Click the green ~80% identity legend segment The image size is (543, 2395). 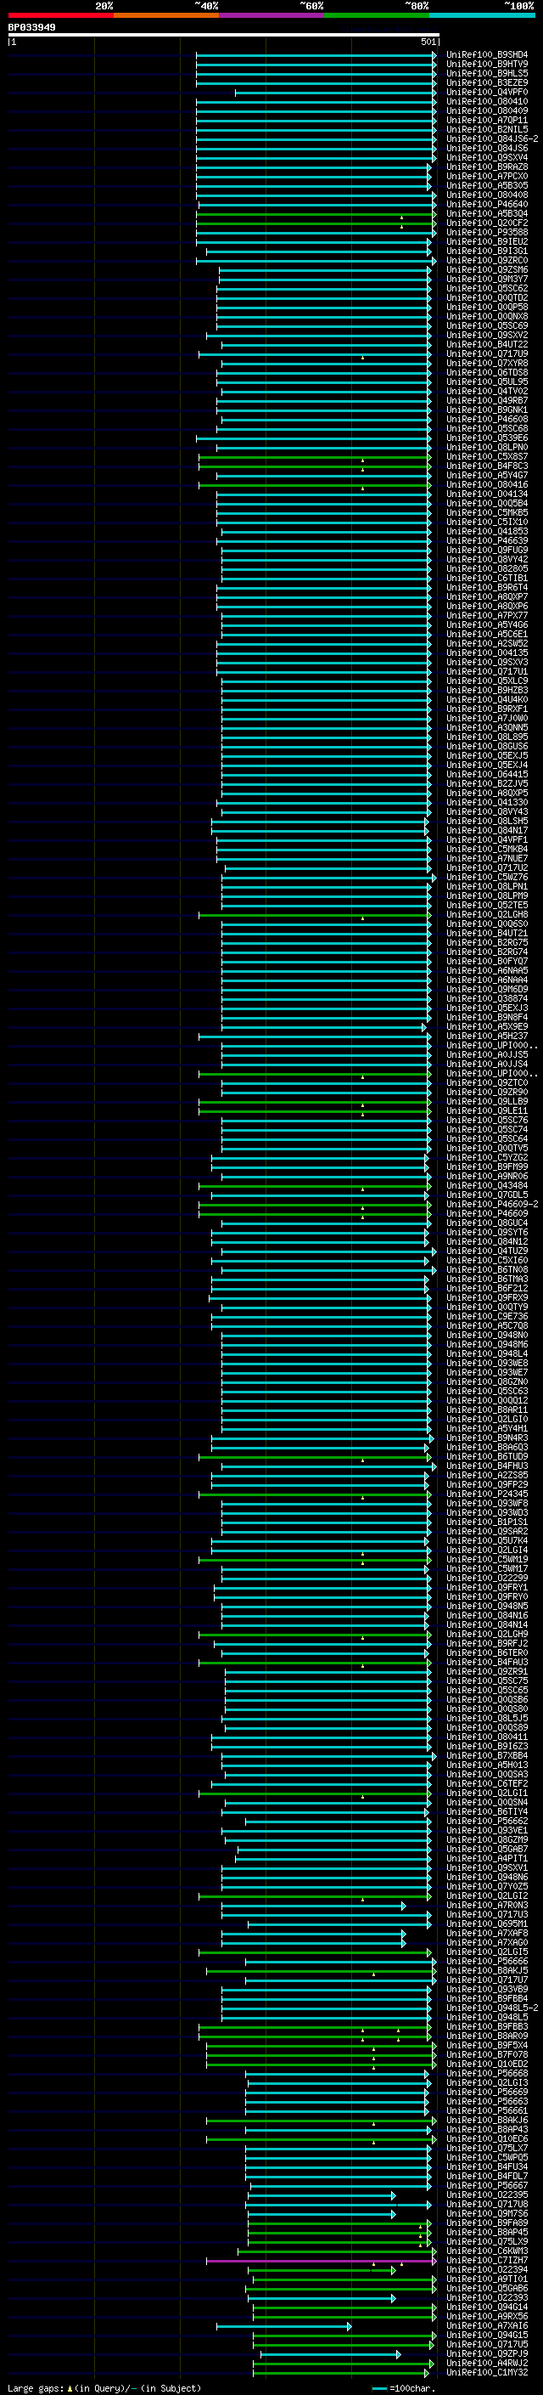[x=377, y=15]
